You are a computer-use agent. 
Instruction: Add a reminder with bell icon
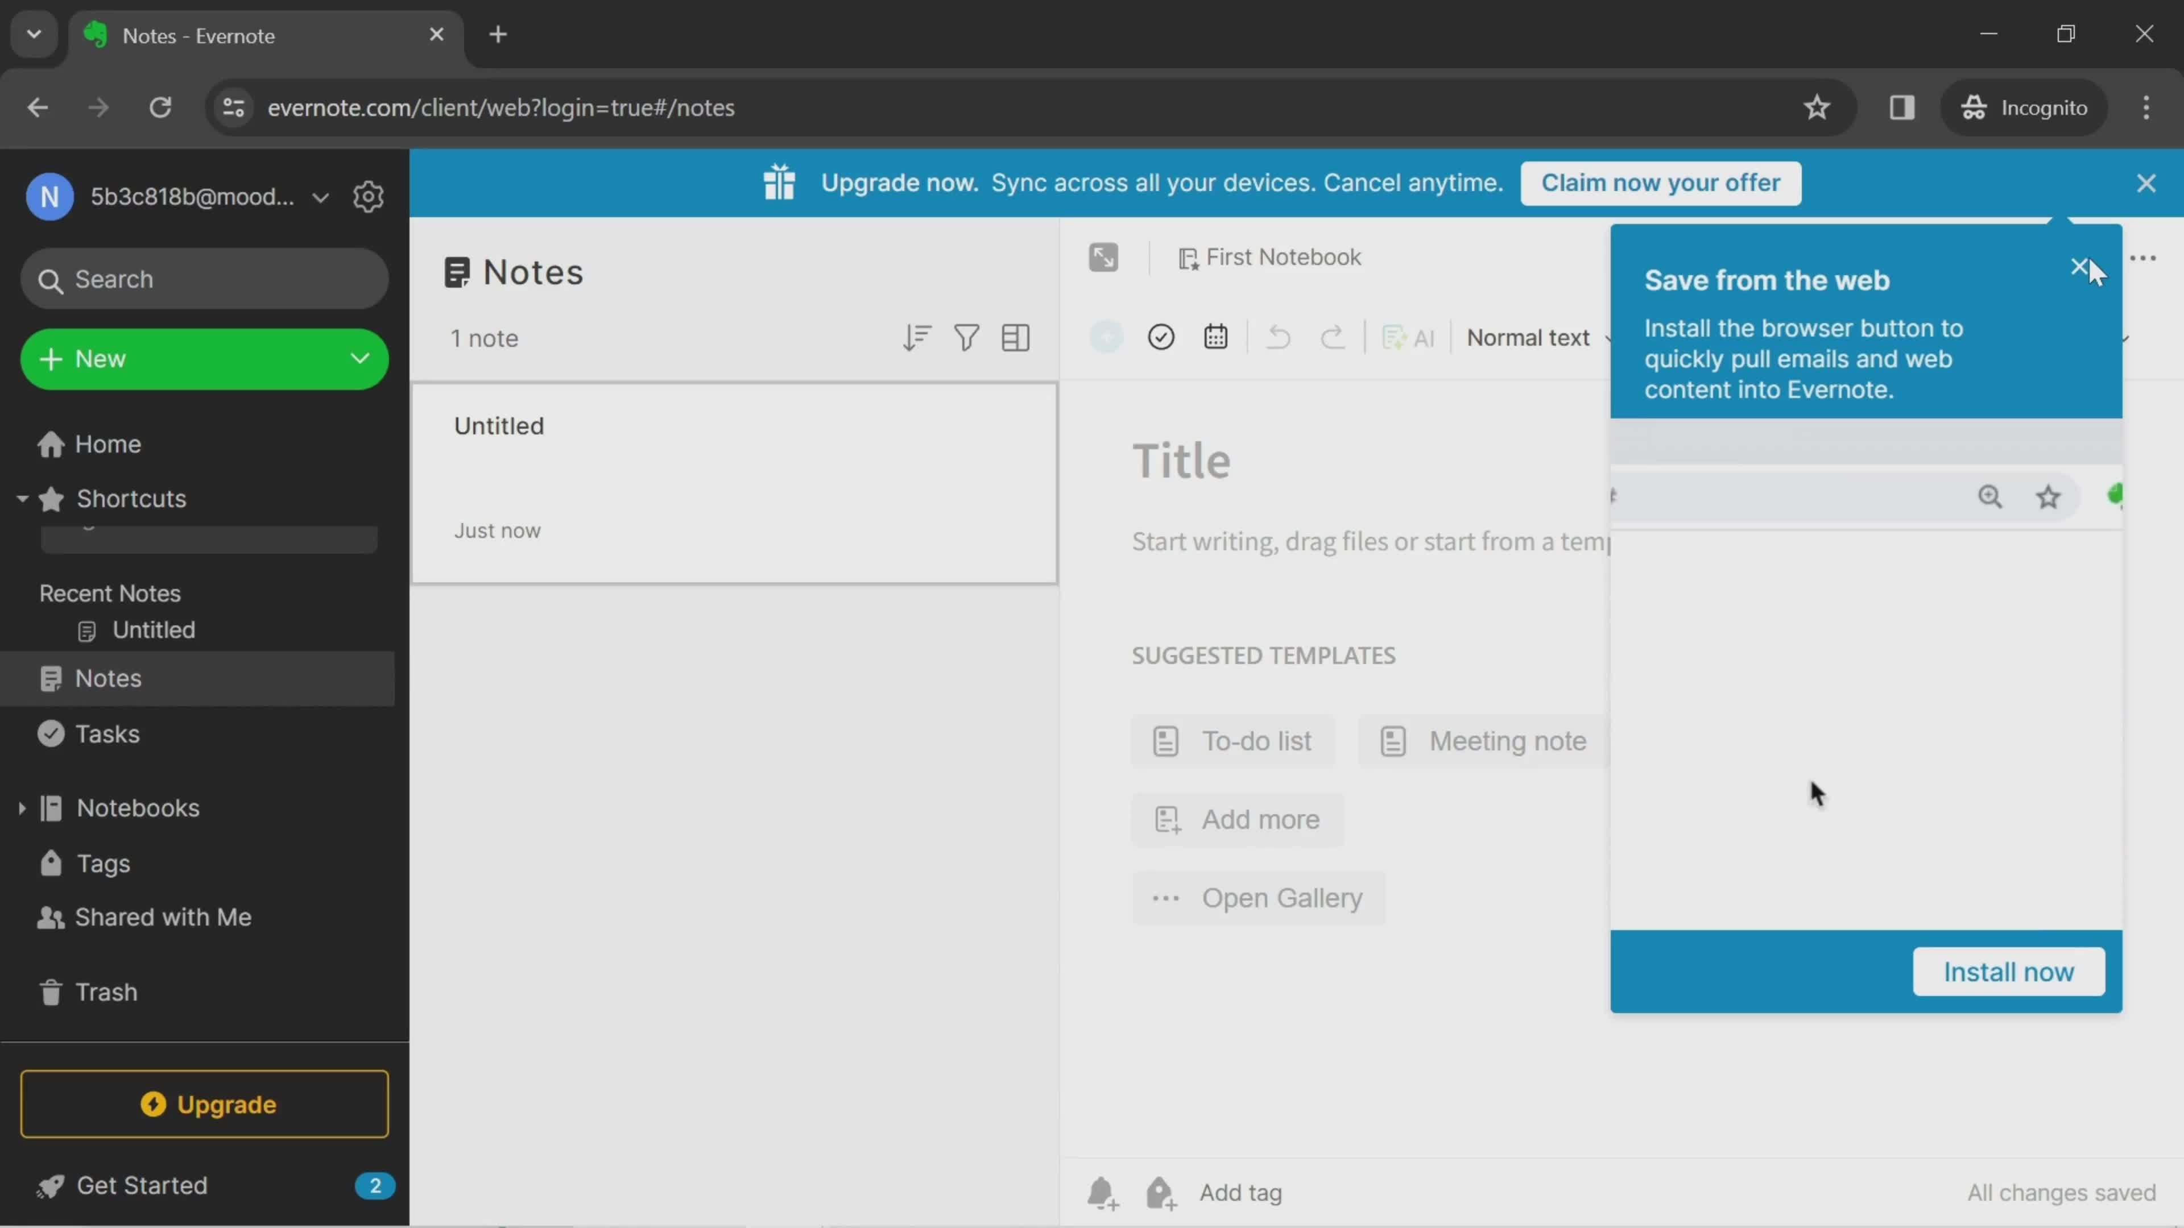[x=1102, y=1193]
